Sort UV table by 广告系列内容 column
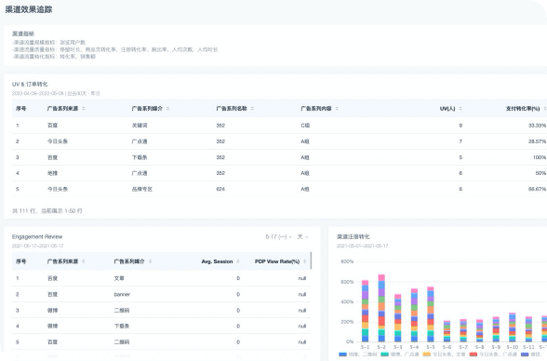 click(x=337, y=109)
